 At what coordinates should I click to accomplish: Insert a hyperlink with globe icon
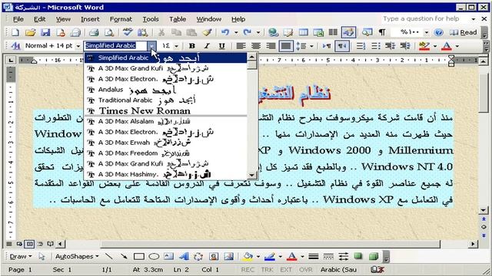274,32
